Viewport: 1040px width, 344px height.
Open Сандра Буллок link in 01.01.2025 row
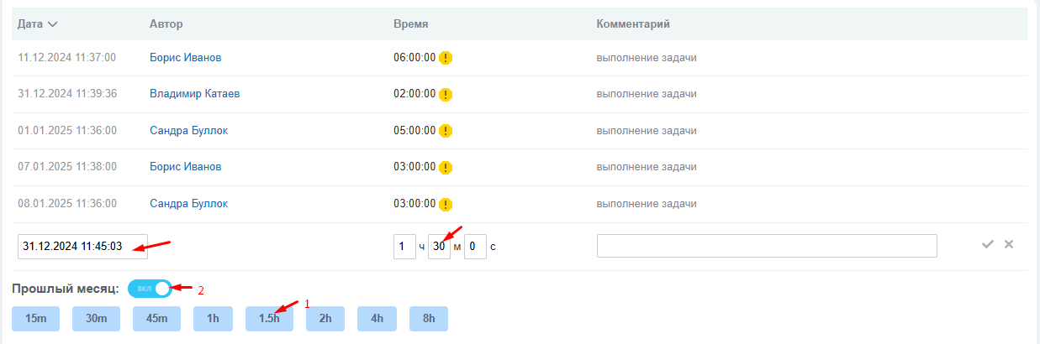pyautogui.click(x=188, y=131)
